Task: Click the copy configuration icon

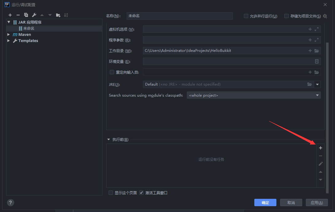Action: (x=26, y=15)
